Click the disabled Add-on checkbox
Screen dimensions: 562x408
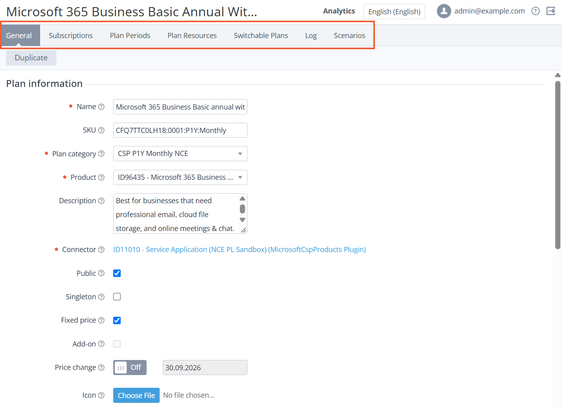(x=117, y=344)
